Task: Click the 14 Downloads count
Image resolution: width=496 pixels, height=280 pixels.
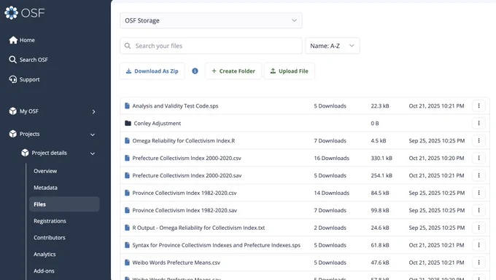Action: pyautogui.click(x=331, y=193)
